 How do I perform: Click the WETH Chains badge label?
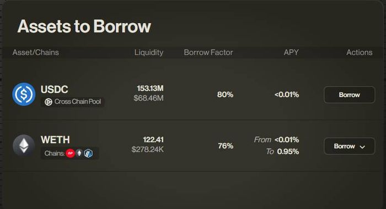coord(55,153)
